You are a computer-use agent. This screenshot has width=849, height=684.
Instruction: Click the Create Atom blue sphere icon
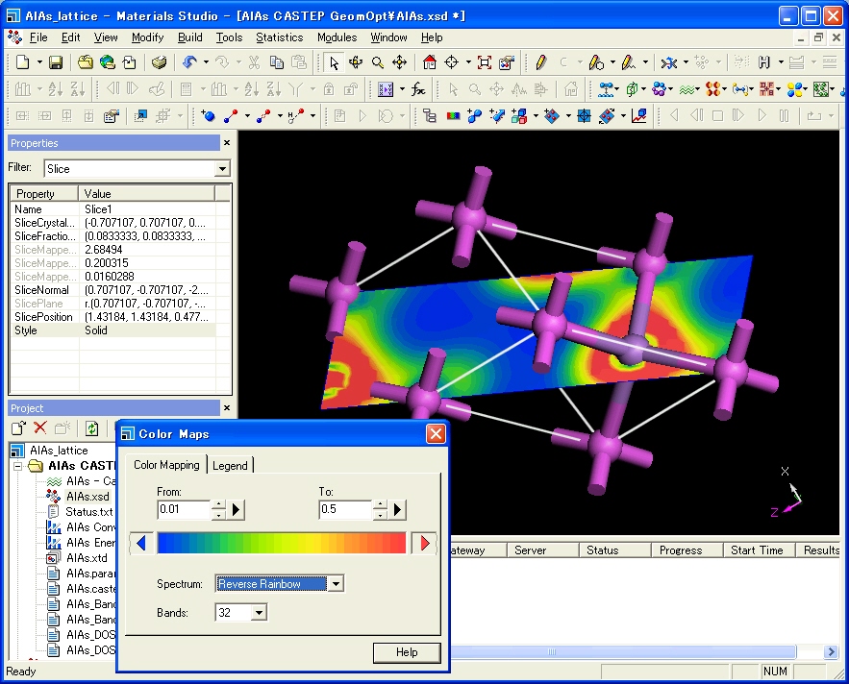[x=208, y=116]
